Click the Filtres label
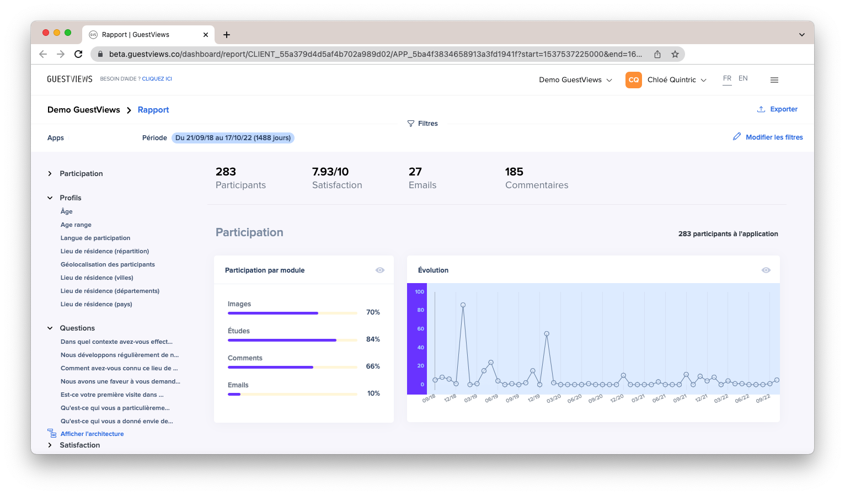Viewport: 845px width, 495px height. [428, 124]
